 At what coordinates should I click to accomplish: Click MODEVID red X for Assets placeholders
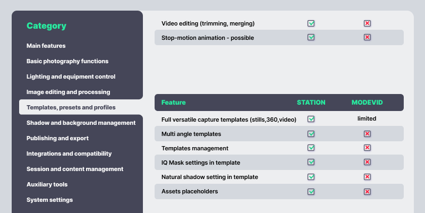click(367, 191)
